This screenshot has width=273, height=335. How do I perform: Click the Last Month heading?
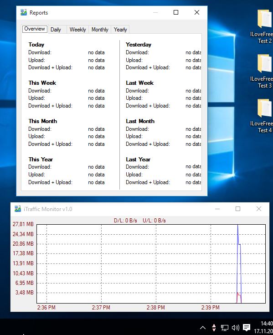pyautogui.click(x=140, y=121)
